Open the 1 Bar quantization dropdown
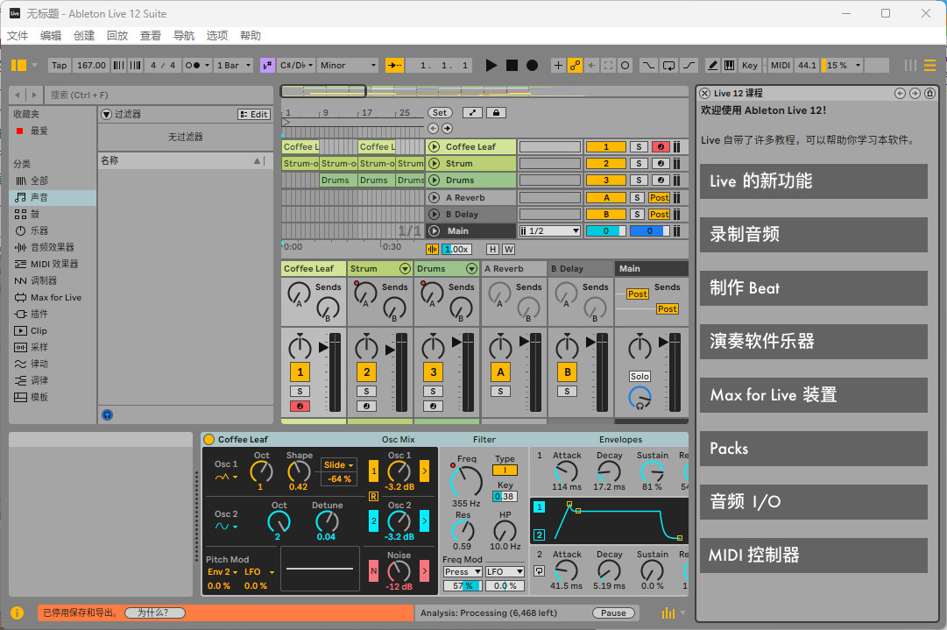 point(234,65)
